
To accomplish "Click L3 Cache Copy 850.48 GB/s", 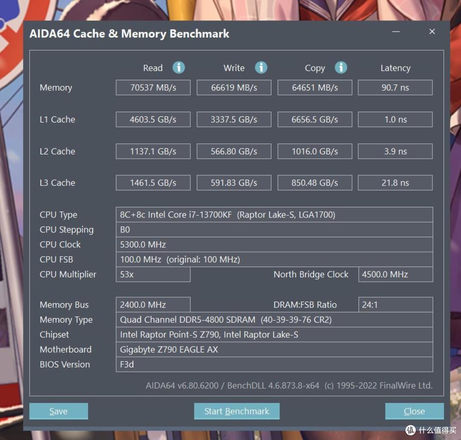I will coord(315,183).
